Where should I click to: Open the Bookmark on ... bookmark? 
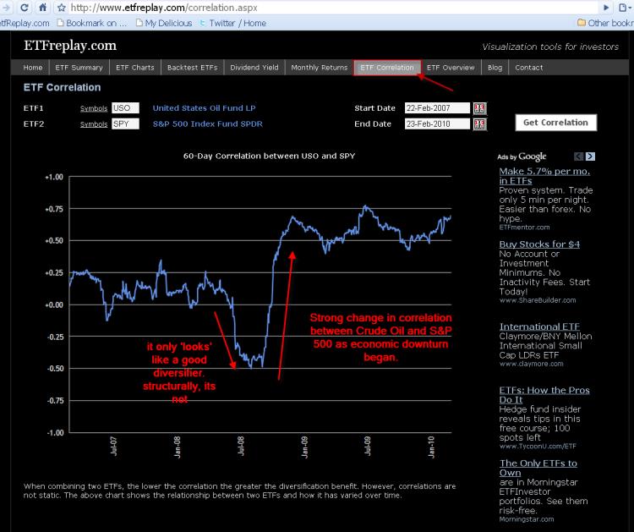[92, 23]
